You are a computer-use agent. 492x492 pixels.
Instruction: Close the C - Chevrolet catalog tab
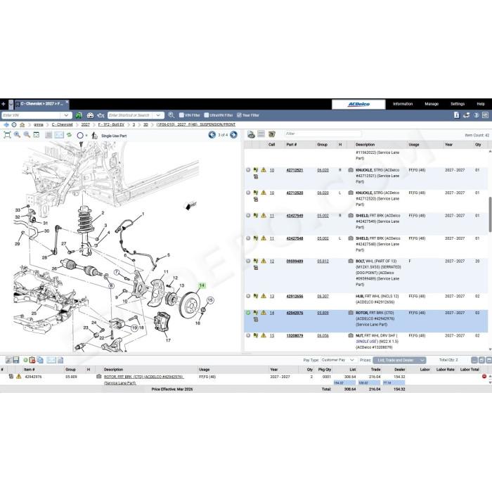click(x=67, y=102)
